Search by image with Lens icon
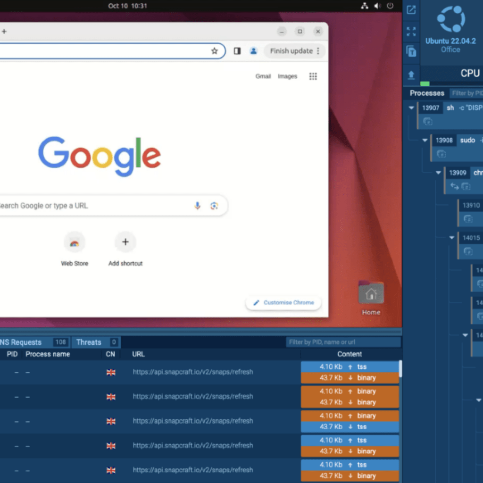This screenshot has height=483, width=483. [x=214, y=206]
